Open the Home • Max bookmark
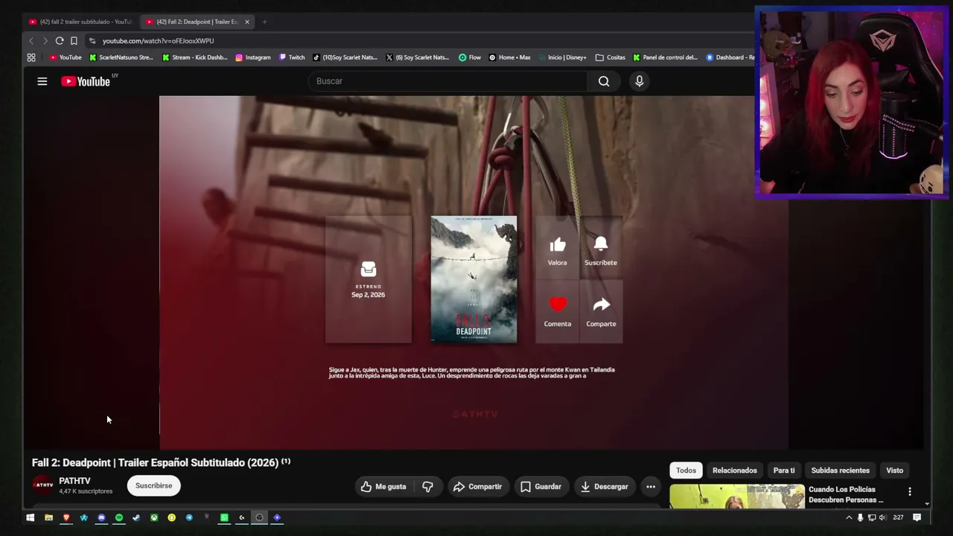The width and height of the screenshot is (953, 536). click(x=510, y=57)
